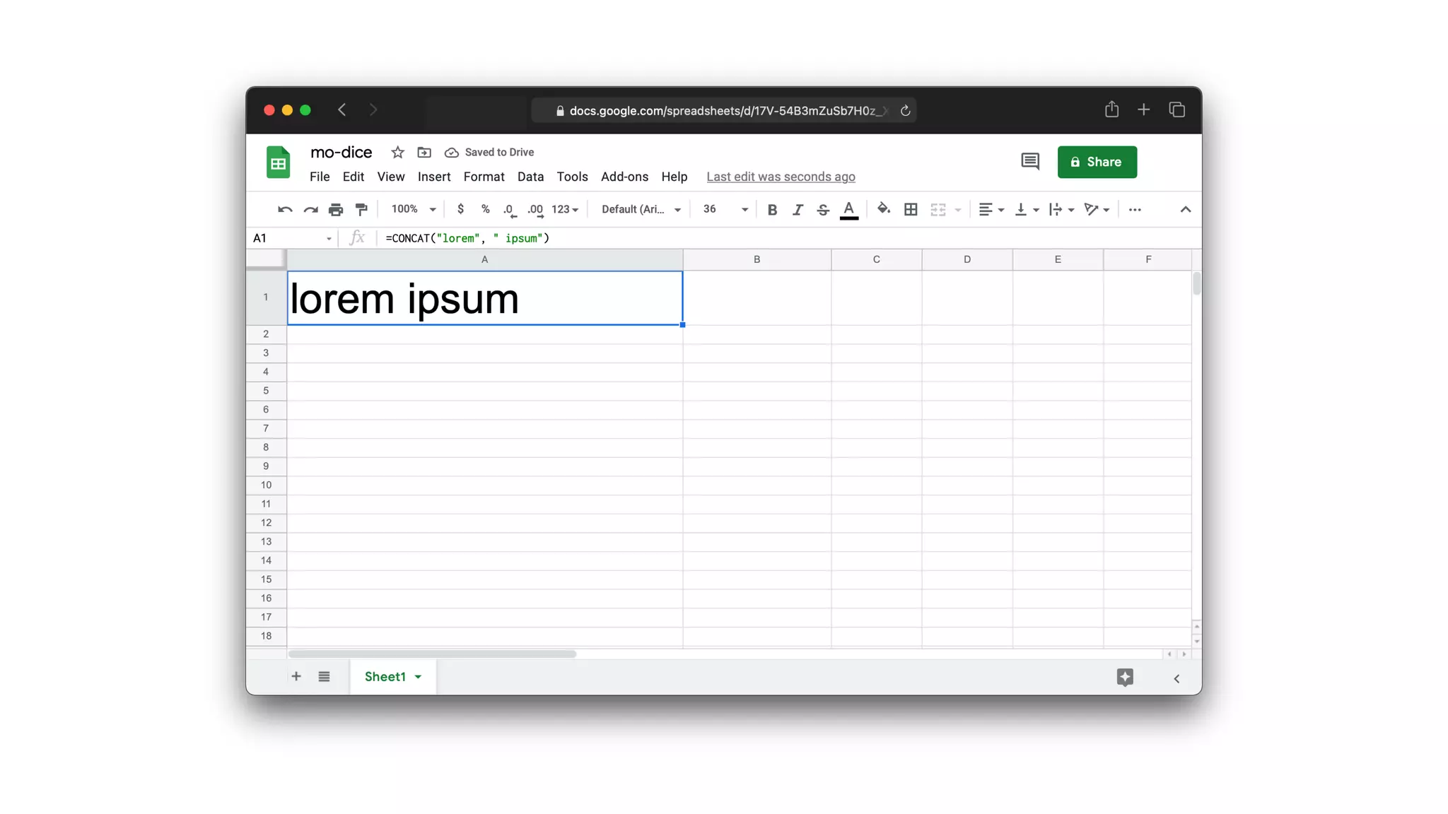Open the 100% zoom dropdown
Image resolution: width=1448 pixels, height=814 pixels.
[x=414, y=209]
